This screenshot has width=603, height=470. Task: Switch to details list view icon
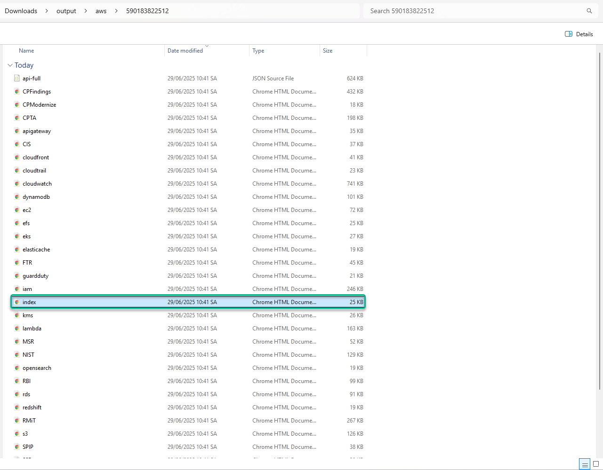pos(585,464)
